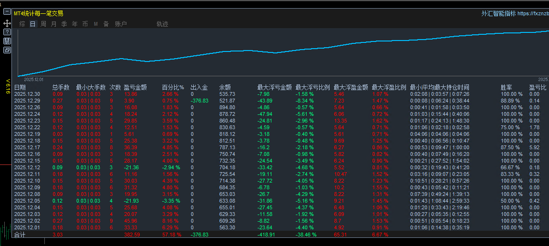Click the 535.73 balance cell
Screen dimensions: 549x246
coord(227,94)
